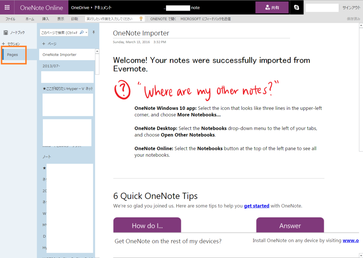
Task: Click the content scrollbar up arrow
Action: pos(361,26)
